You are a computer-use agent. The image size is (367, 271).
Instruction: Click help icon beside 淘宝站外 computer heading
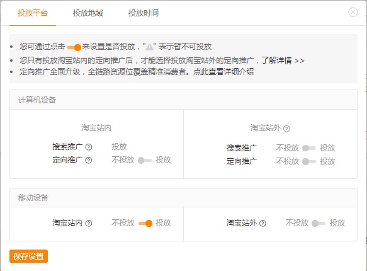click(x=286, y=129)
